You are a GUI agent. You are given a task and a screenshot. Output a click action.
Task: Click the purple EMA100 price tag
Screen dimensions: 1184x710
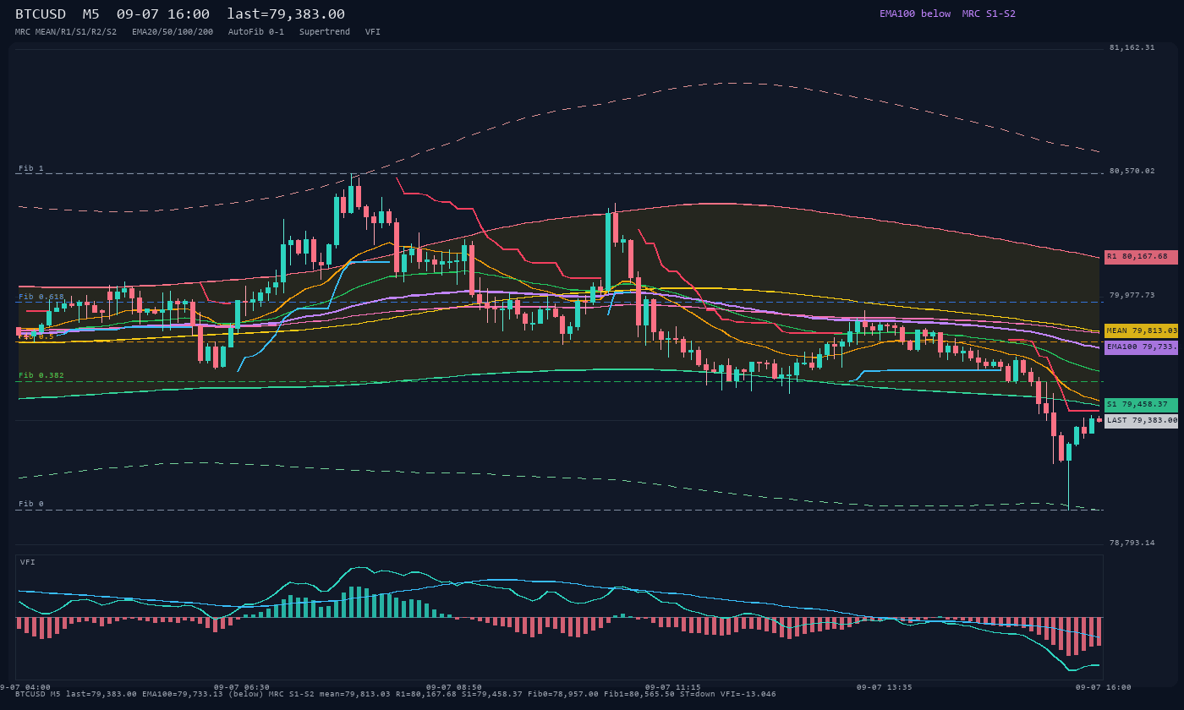1141,347
